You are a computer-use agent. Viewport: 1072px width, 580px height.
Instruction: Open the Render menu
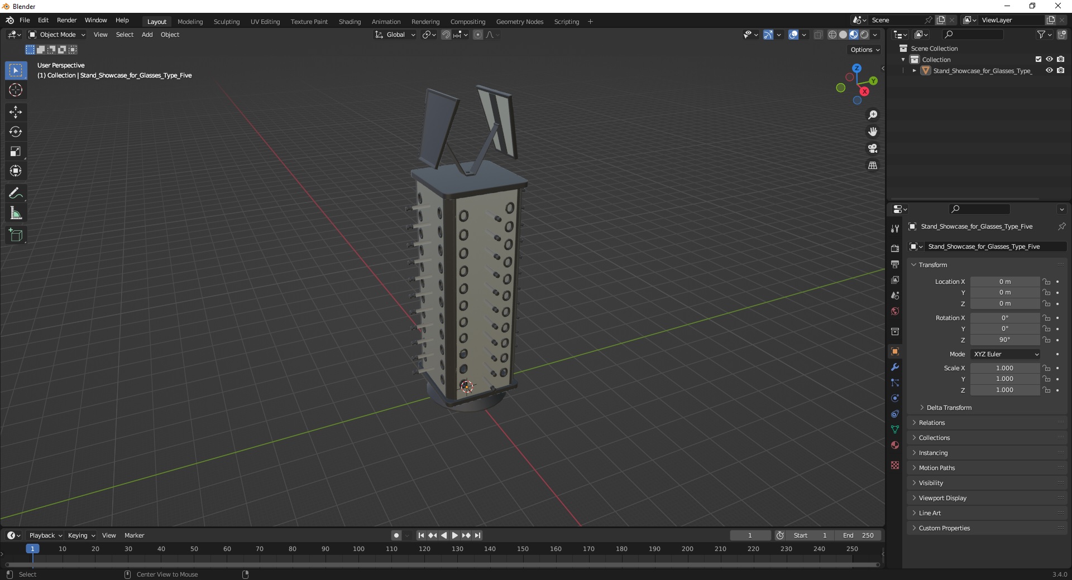66,20
